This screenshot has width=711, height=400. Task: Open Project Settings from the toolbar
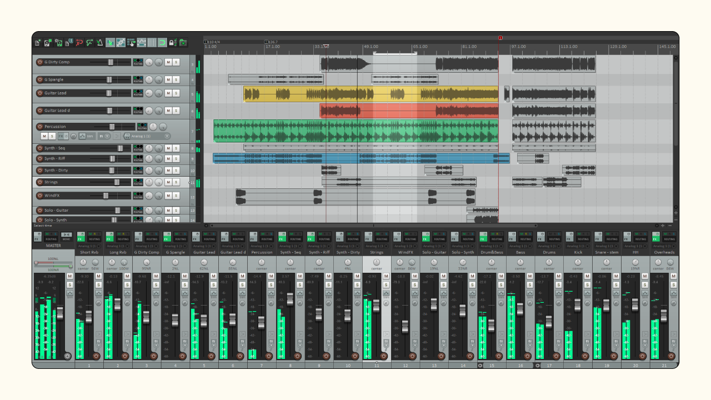tap(69, 43)
